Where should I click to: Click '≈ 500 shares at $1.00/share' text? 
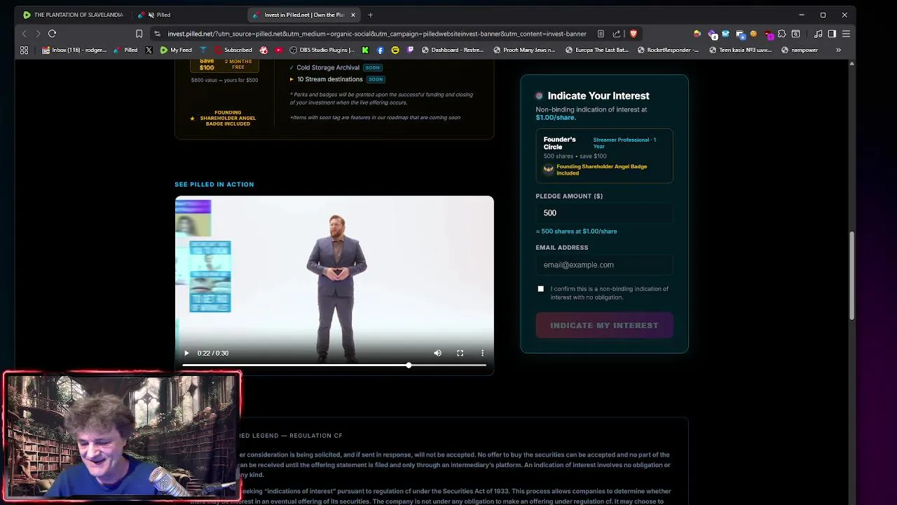pos(576,231)
